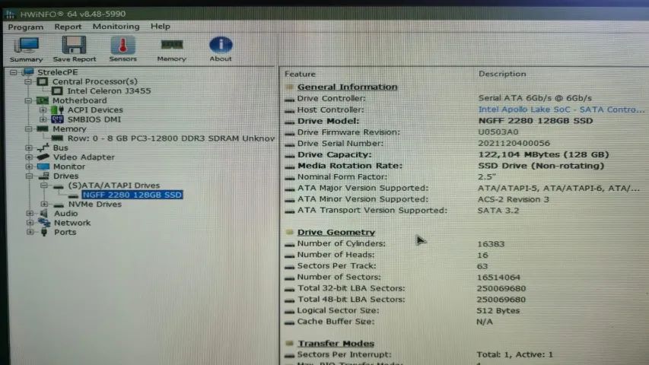649x365 pixels.
Task: Click the Bus node icon
Action: (43, 148)
